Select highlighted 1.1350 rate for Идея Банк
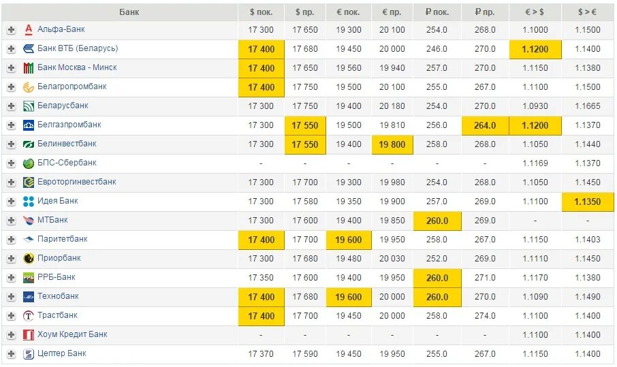The image size is (617, 367). click(x=588, y=202)
